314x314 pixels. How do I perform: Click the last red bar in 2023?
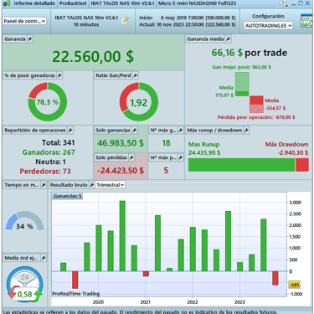275,278
